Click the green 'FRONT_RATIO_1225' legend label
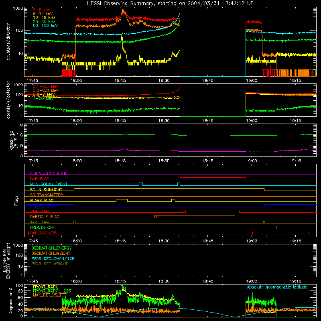This screenshot has width=321, height=321. 52,291
